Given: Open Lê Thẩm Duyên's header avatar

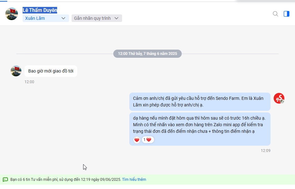Looking at the screenshot, I should click(12, 14).
